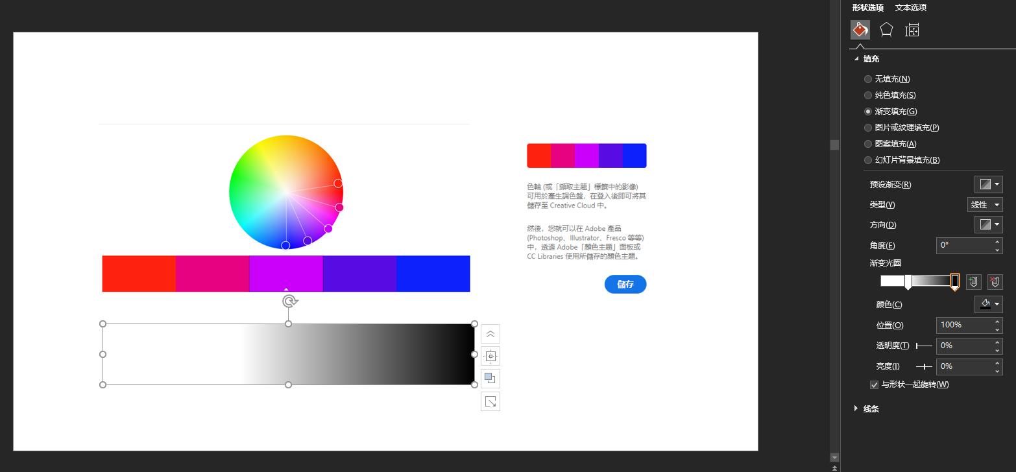This screenshot has width=1016, height=472.
Task: Click the small palette strip above the description
Action: pyautogui.click(x=587, y=156)
